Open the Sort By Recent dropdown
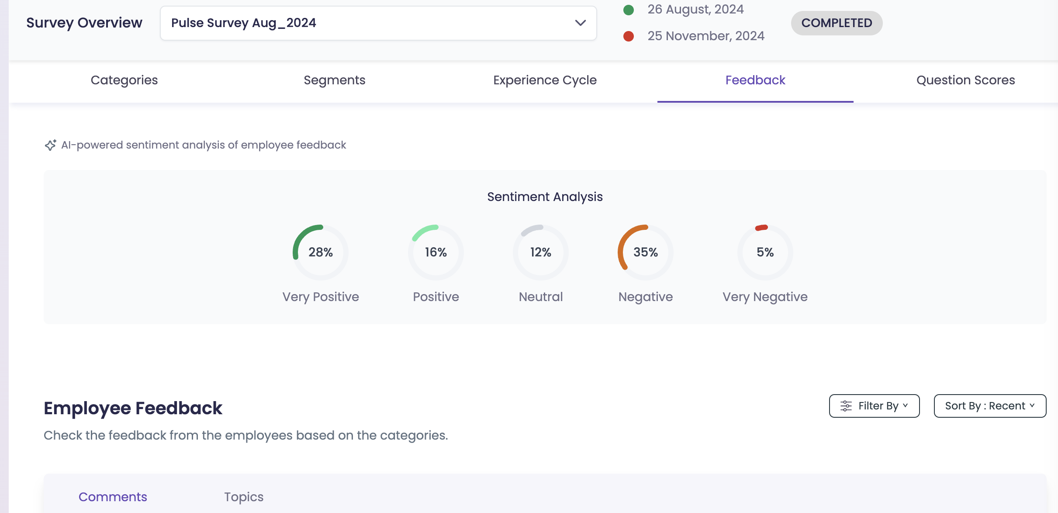 [x=990, y=406]
